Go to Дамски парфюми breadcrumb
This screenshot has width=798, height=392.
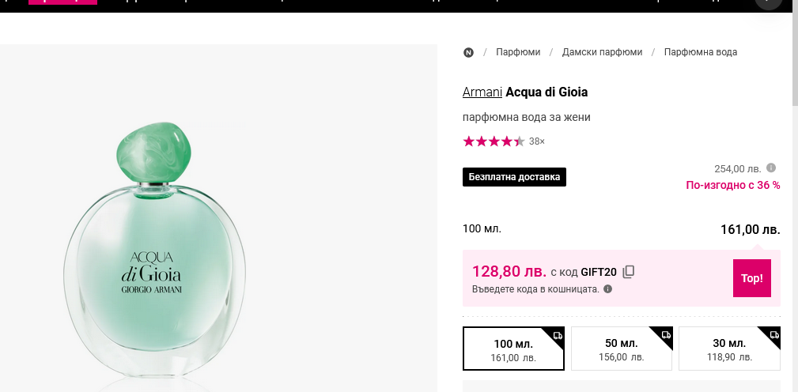point(602,52)
